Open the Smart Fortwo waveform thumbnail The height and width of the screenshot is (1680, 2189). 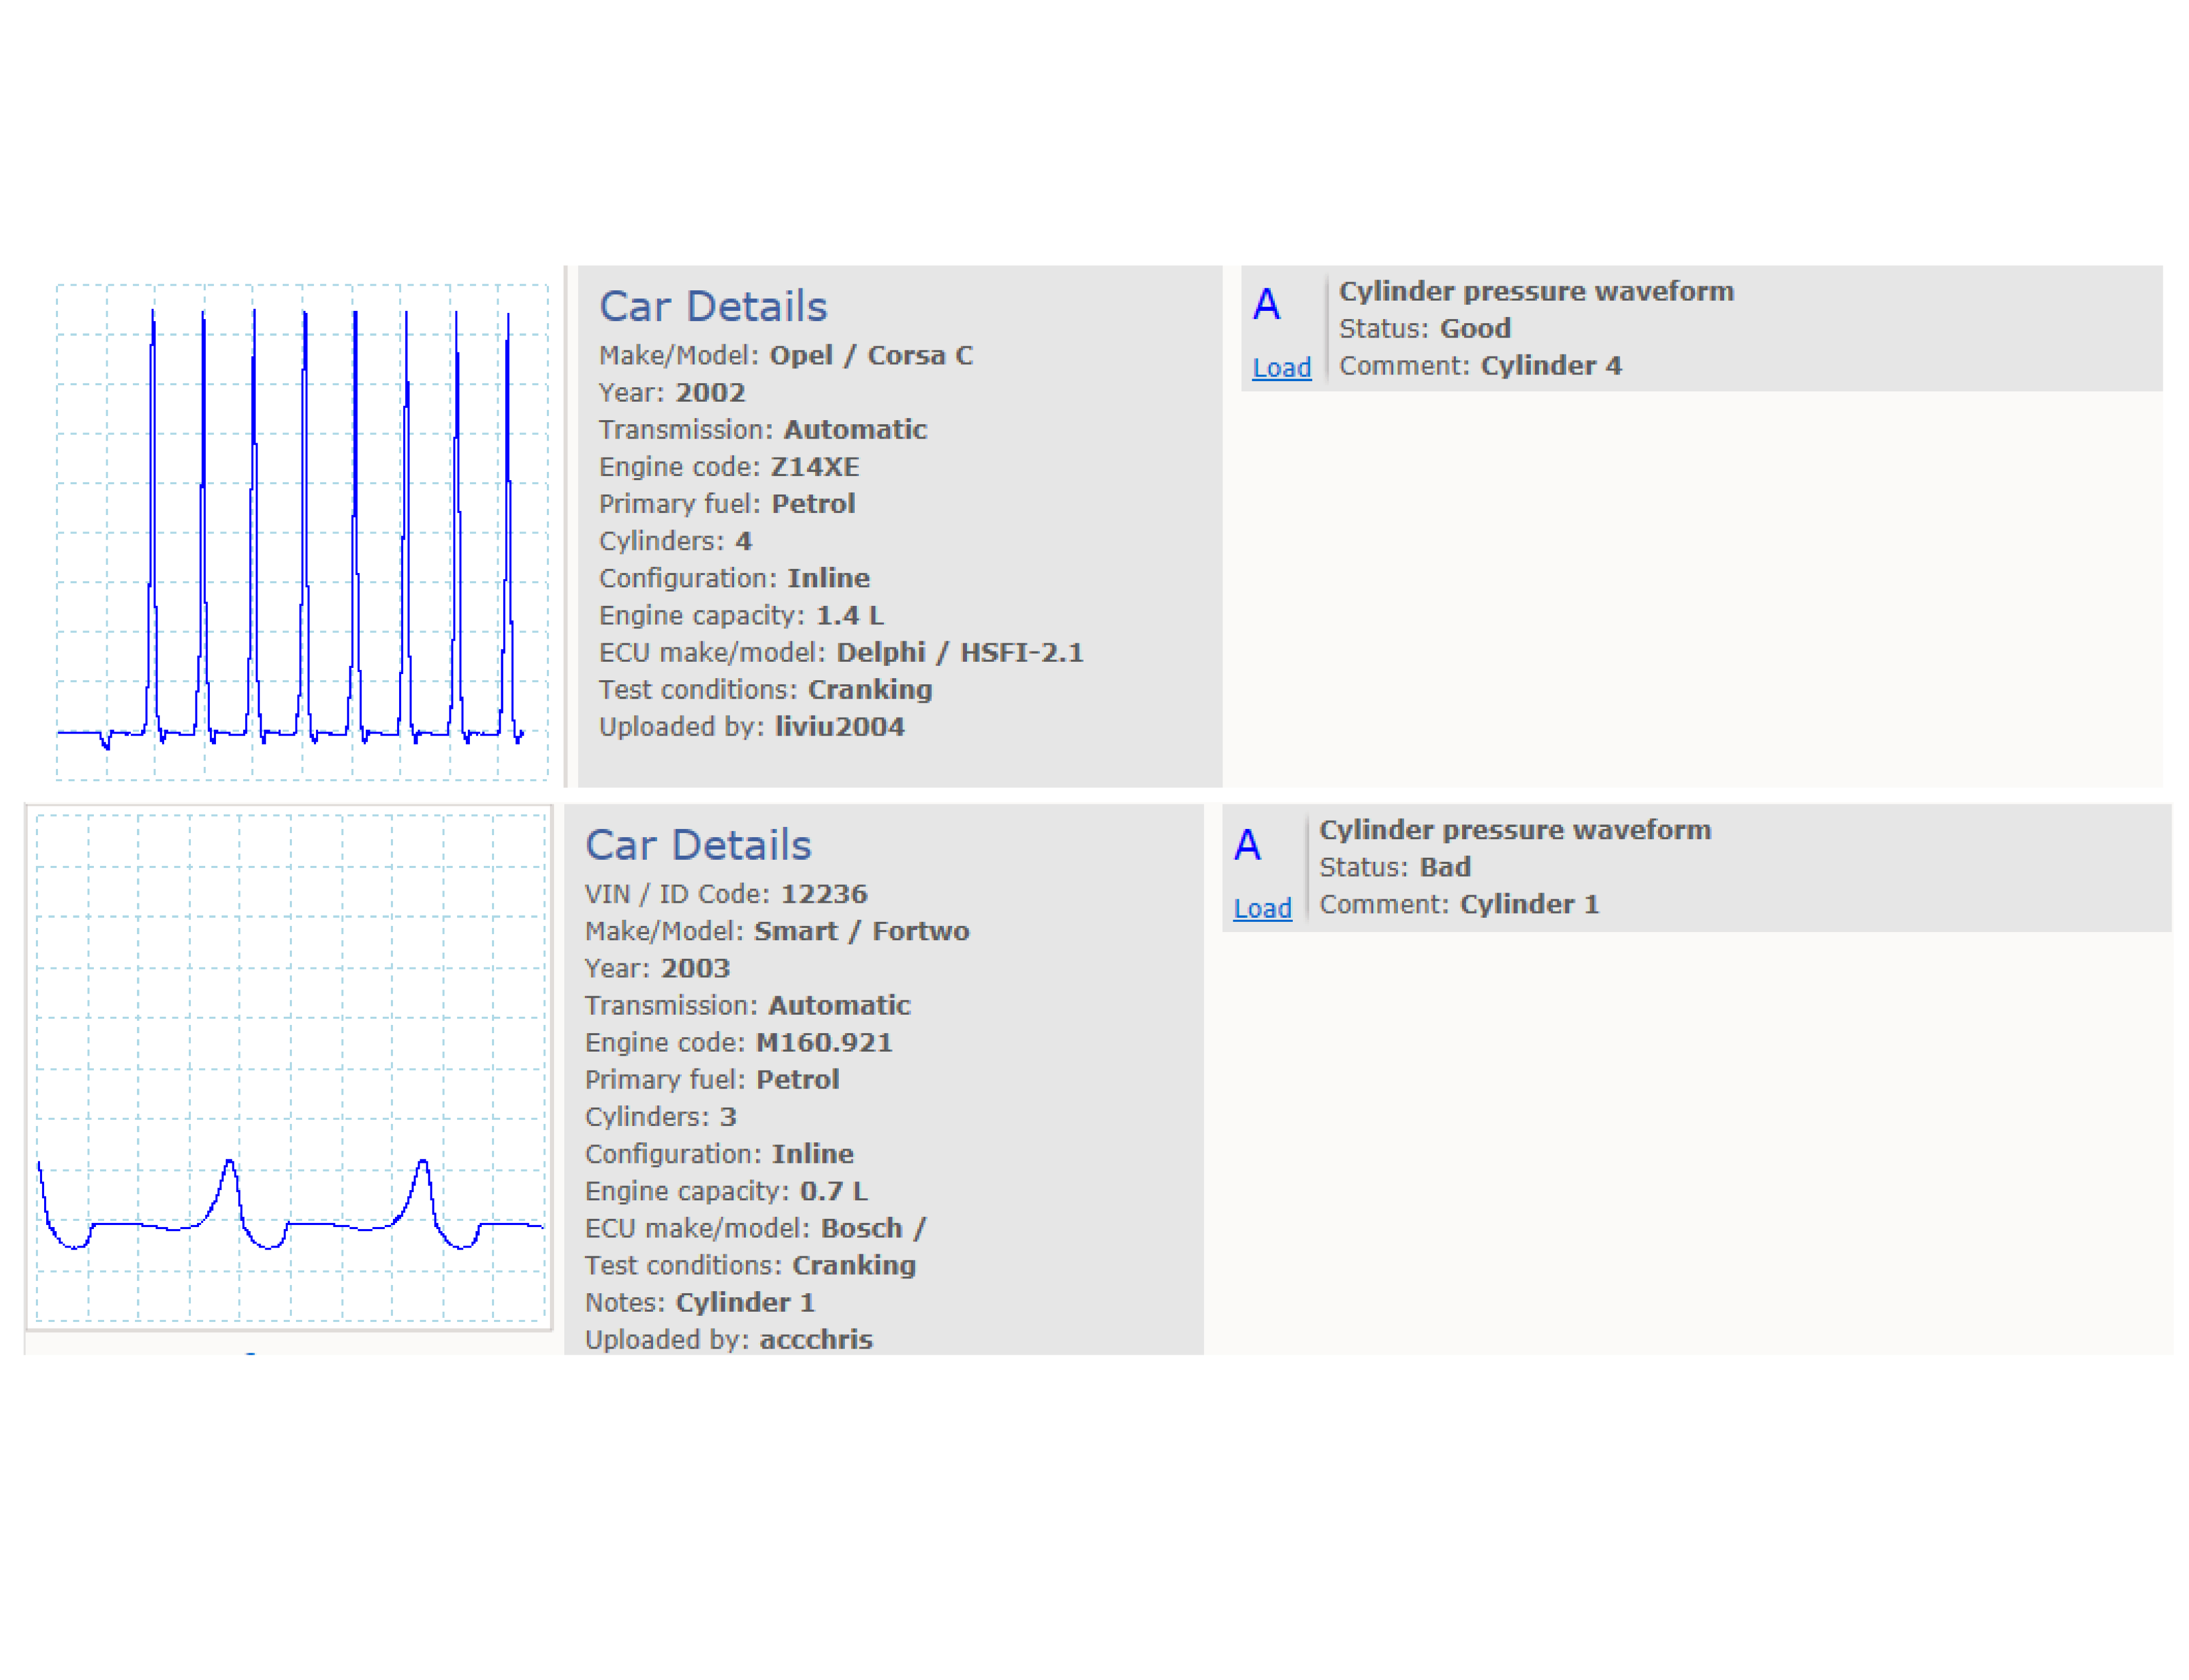(290, 1068)
